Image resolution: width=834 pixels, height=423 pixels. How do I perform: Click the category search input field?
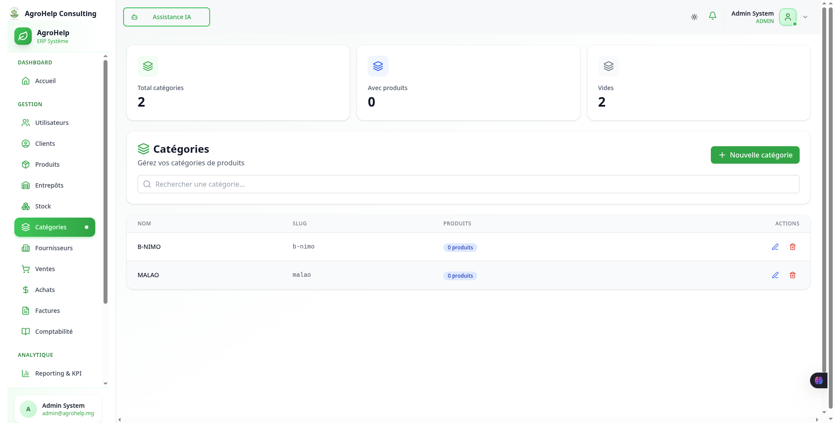click(468, 184)
